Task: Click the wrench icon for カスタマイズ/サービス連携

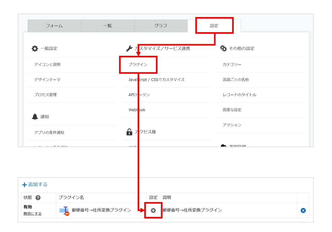Action: coord(129,49)
